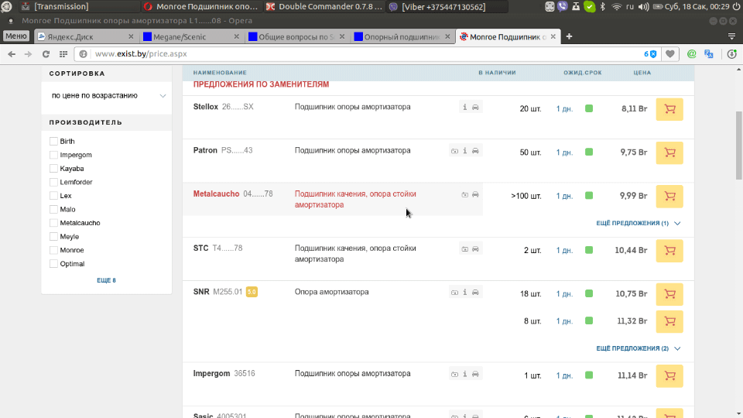The image size is (743, 418).
Task: Show car applicability for Patron row
Action: (x=475, y=151)
